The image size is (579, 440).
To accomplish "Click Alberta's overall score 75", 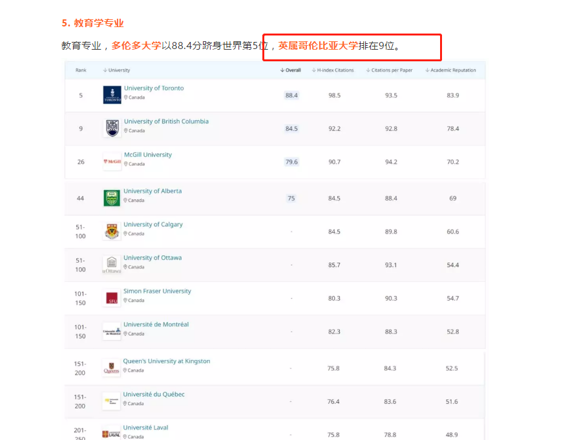I will click(291, 198).
